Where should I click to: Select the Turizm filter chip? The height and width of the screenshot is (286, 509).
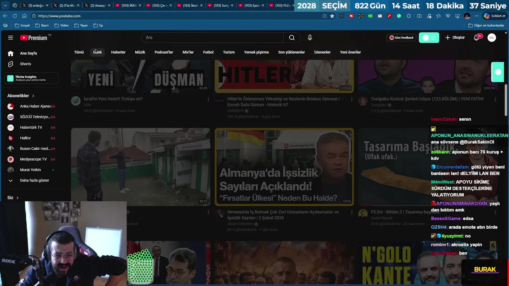click(x=229, y=52)
